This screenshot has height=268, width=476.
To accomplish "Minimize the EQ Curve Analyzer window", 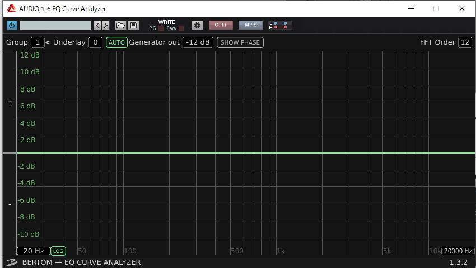I will (x=411, y=8).
